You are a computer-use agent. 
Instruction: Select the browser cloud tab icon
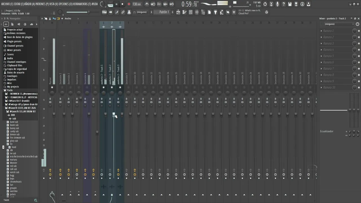32,24
